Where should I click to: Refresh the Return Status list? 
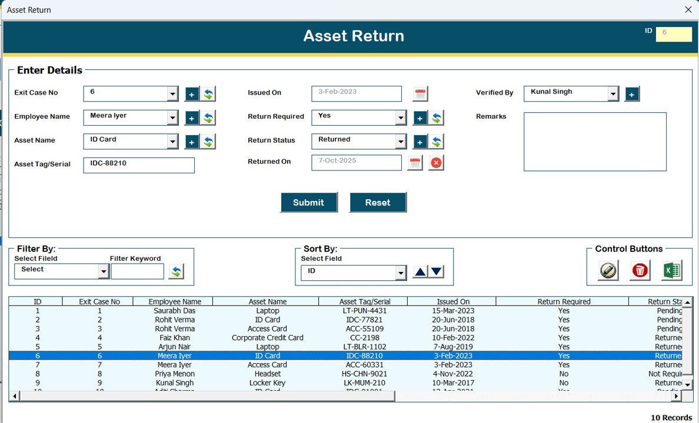click(435, 141)
